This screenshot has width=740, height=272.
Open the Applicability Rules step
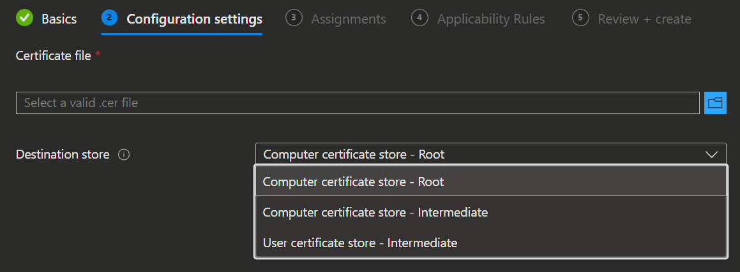click(x=478, y=19)
